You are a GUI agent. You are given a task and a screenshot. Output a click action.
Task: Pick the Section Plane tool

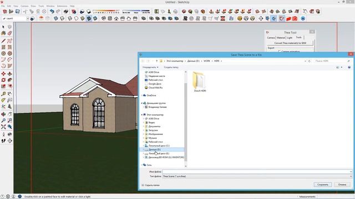click(10, 141)
